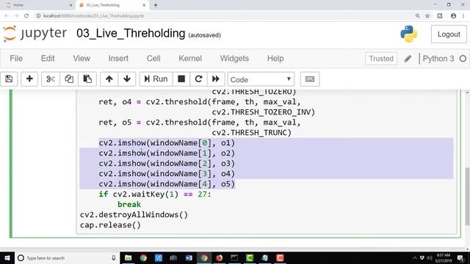
Task: Click the break statement in code
Action: 129,205
